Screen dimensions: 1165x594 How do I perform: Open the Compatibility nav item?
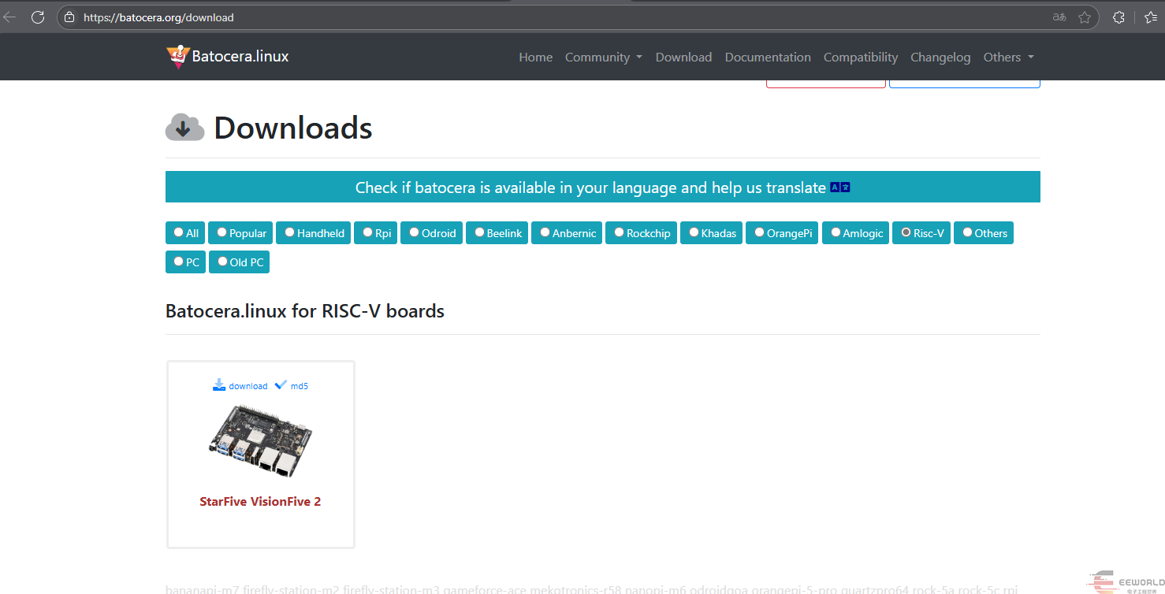click(861, 57)
